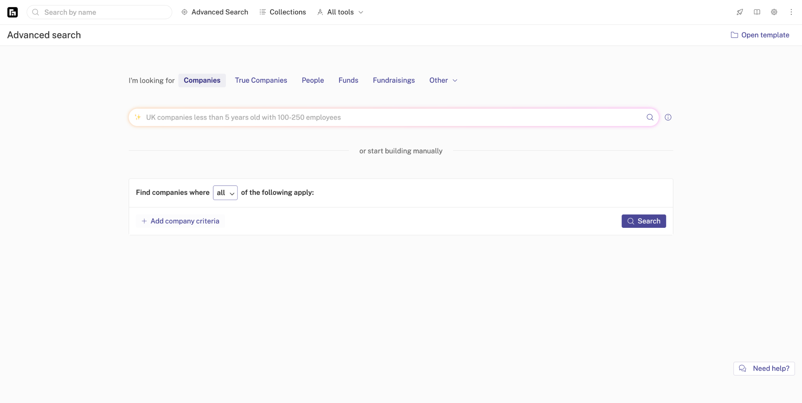Image resolution: width=802 pixels, height=403 pixels.
Task: Click Add company criteria
Action: click(x=180, y=221)
